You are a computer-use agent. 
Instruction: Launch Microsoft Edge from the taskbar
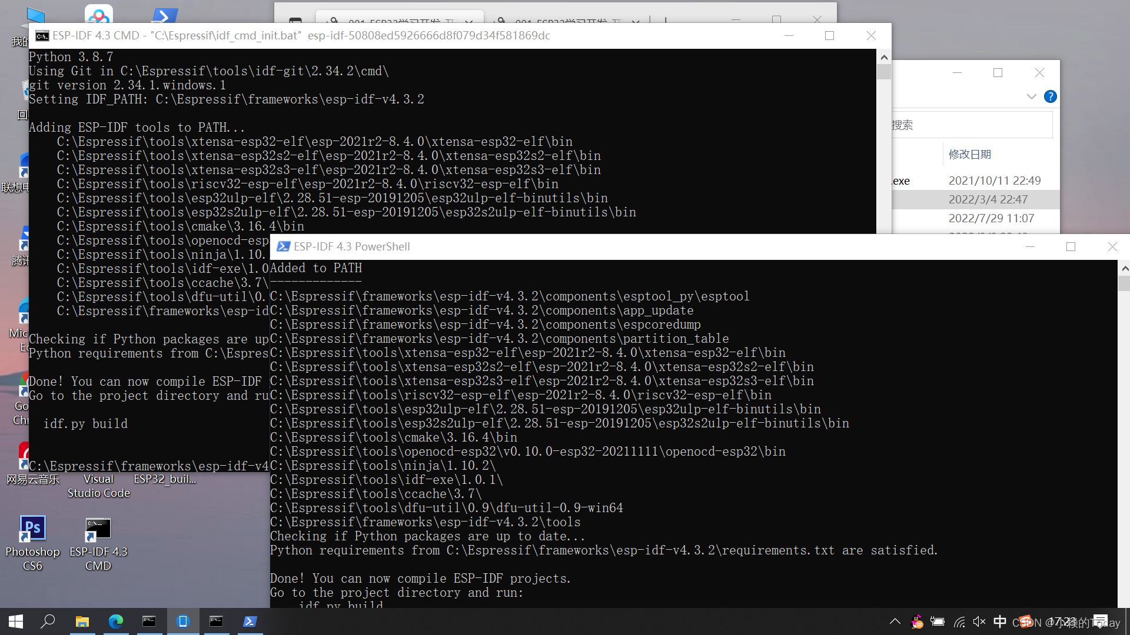click(x=116, y=621)
